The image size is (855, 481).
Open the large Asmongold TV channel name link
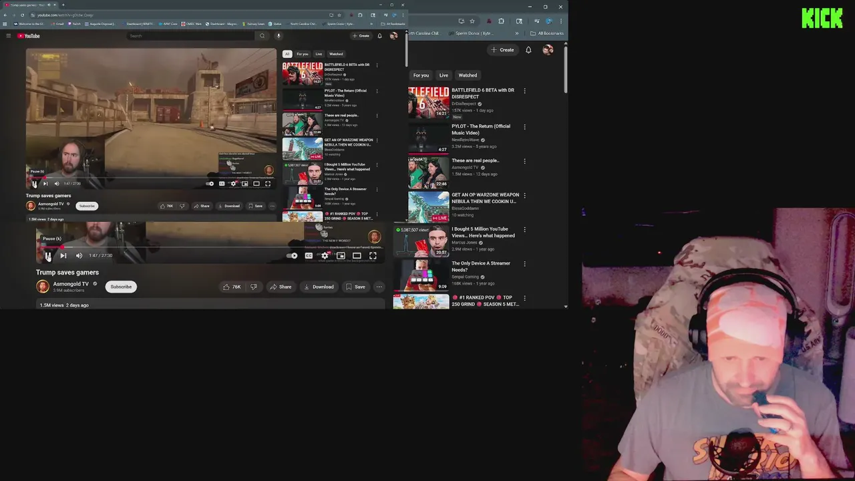[71, 284]
